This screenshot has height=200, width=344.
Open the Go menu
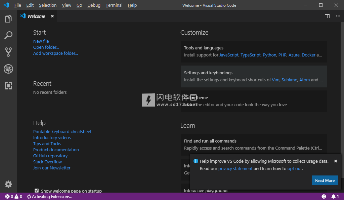pyautogui.click(x=79, y=5)
